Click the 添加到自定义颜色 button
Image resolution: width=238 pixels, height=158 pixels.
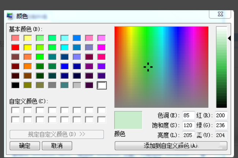[x=171, y=146]
